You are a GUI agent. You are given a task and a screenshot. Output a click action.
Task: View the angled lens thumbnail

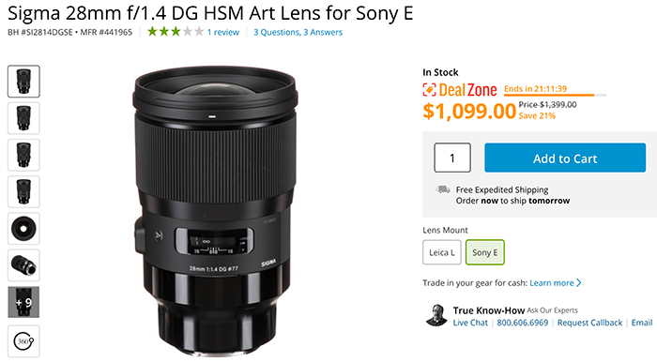coord(23,265)
